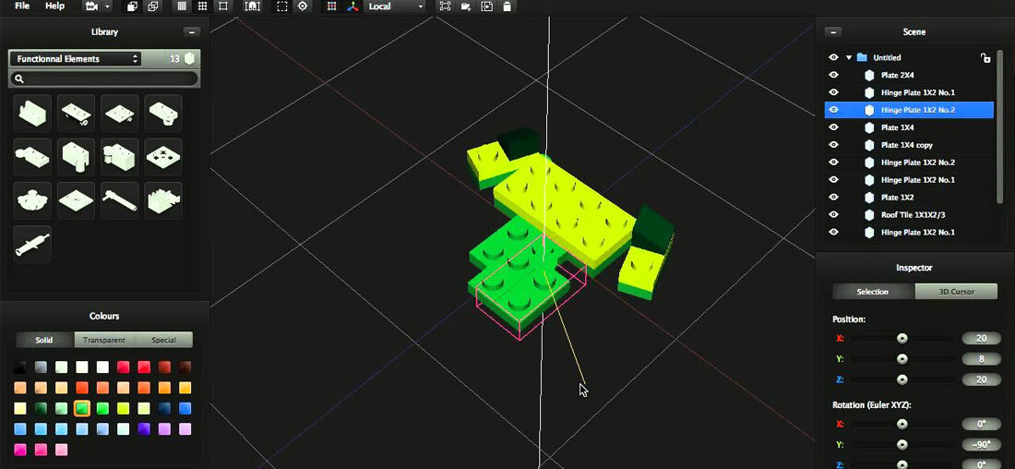Select the round turntable library part
The width and height of the screenshot is (1015, 469).
tap(32, 201)
